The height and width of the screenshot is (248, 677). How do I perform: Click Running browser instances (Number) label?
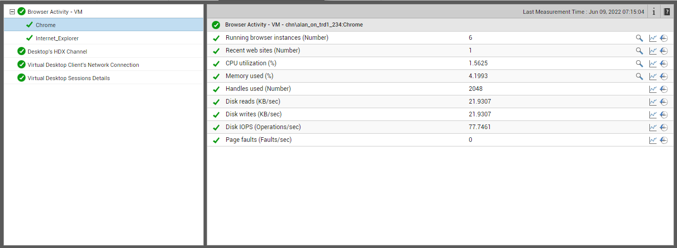(x=277, y=38)
